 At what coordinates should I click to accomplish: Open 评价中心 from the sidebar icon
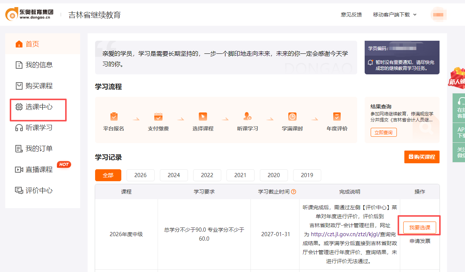(x=19, y=190)
